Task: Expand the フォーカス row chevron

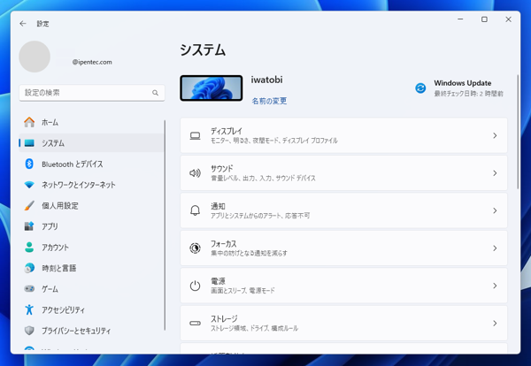Action: [495, 248]
